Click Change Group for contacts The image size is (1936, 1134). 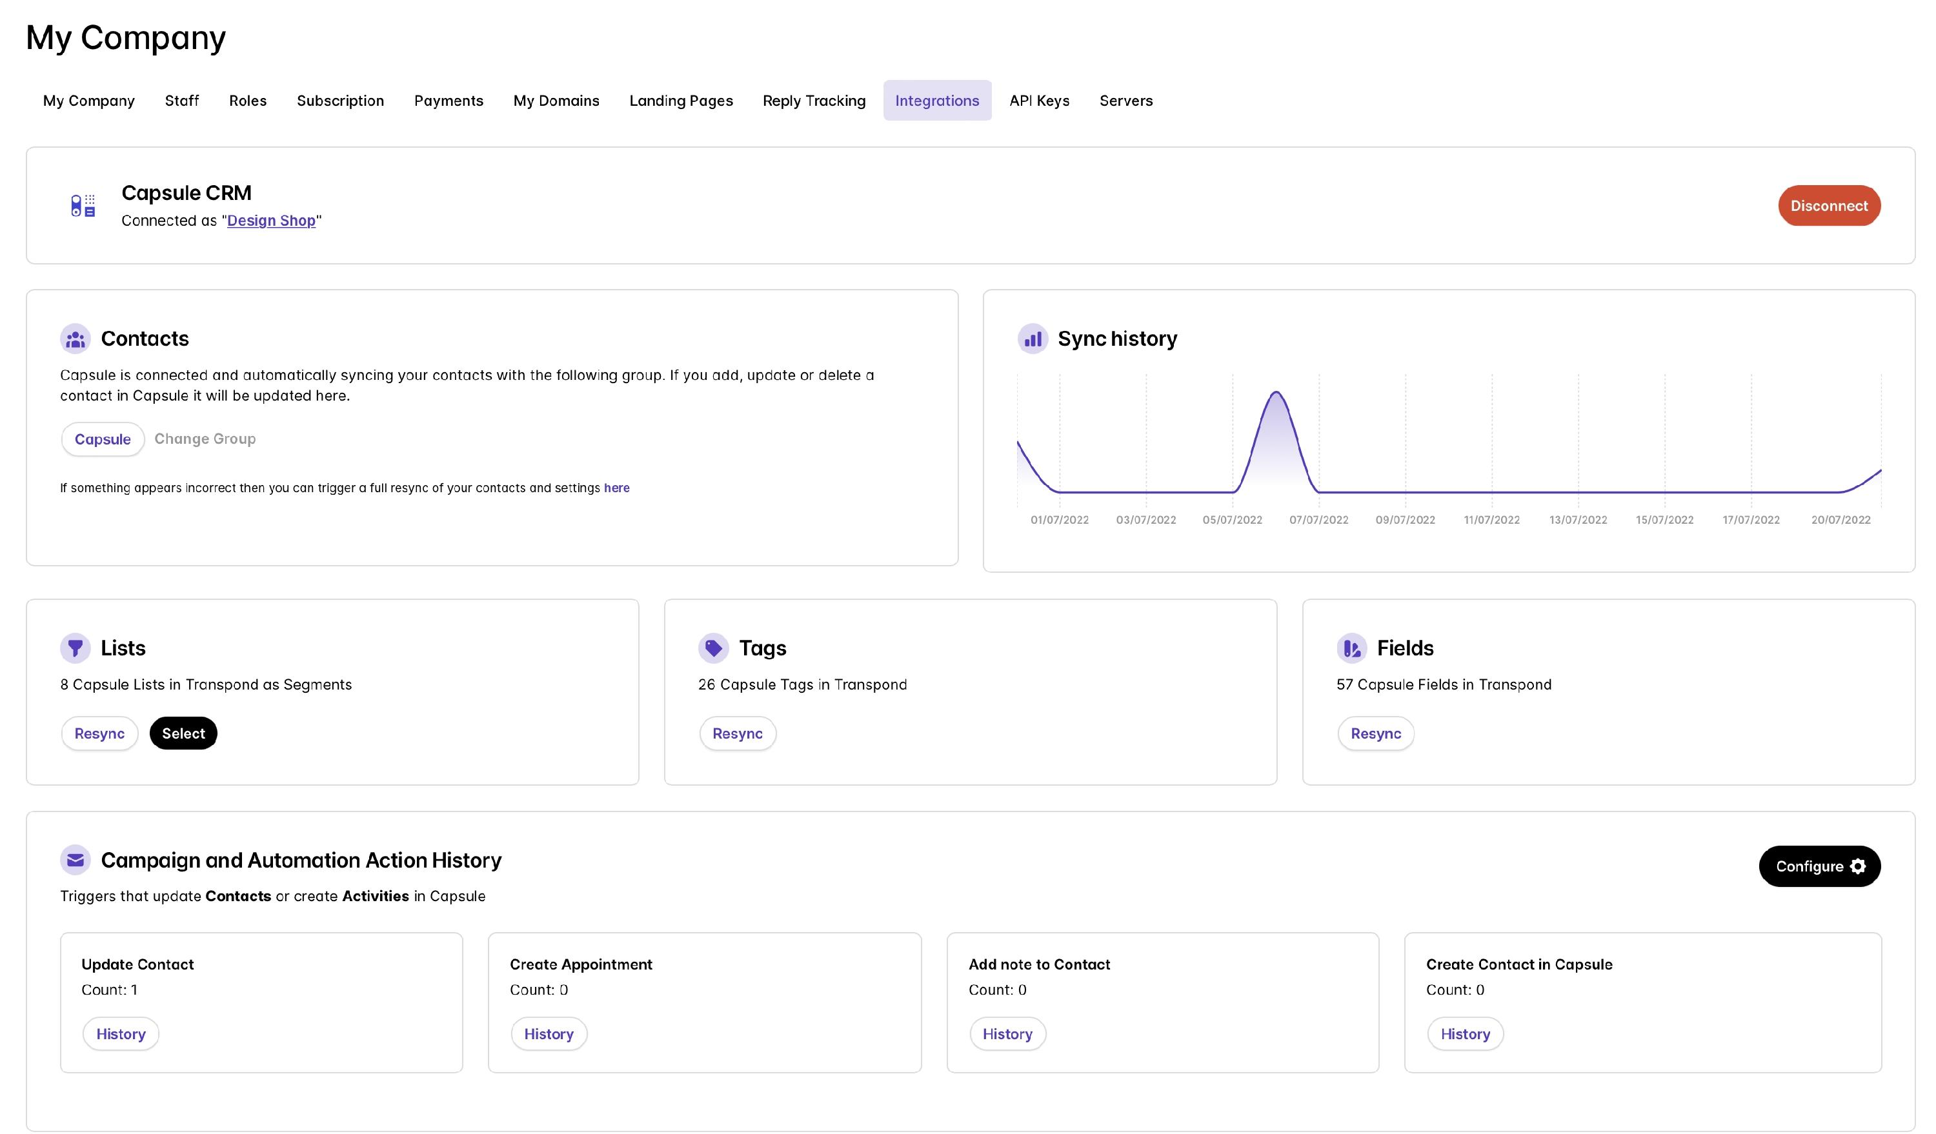click(205, 439)
